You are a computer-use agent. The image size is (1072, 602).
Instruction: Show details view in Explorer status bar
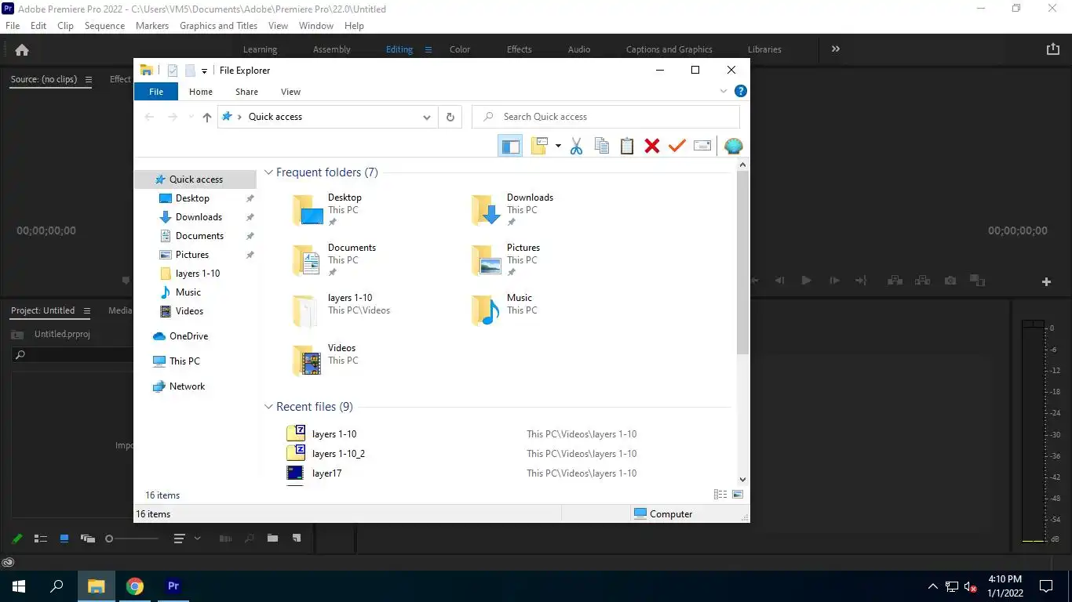tap(720, 495)
